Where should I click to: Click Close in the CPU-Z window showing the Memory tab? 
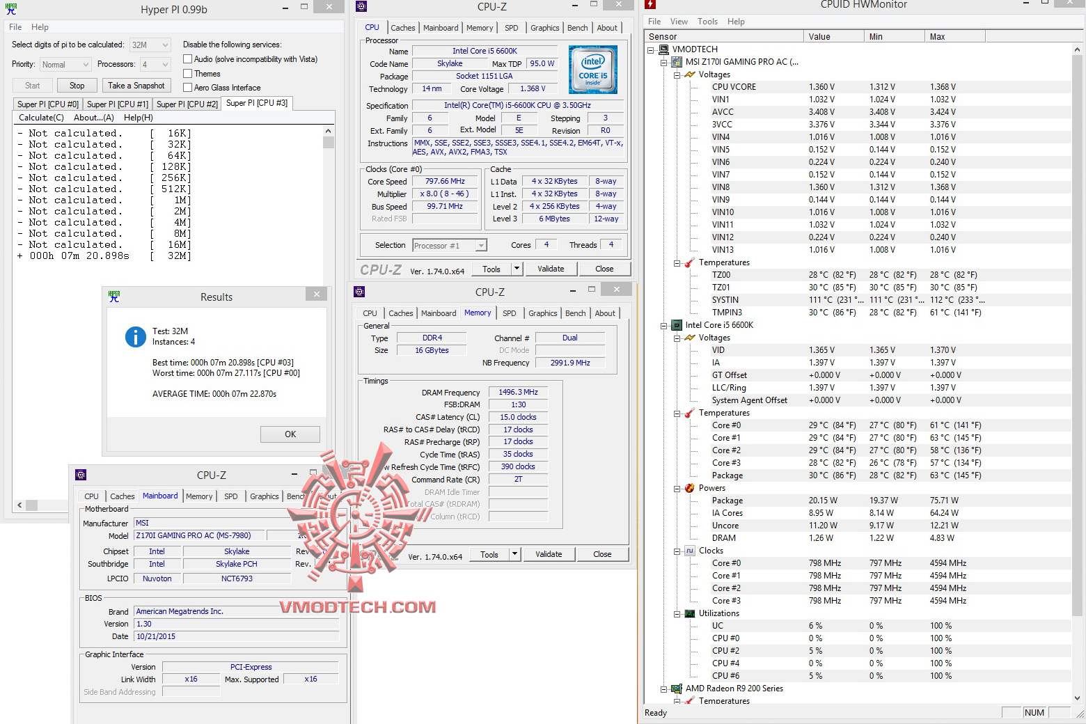pyautogui.click(x=602, y=554)
